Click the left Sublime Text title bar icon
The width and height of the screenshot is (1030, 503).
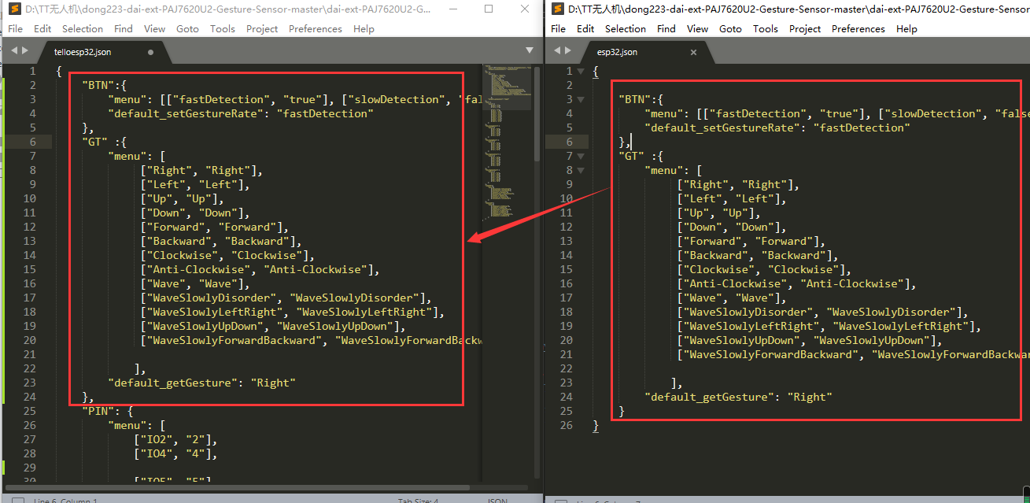pyautogui.click(x=13, y=9)
